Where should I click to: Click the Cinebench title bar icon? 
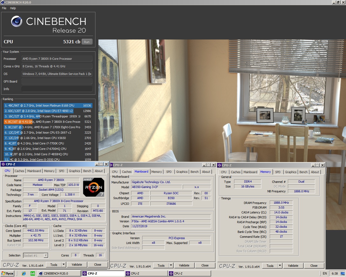pyautogui.click(x=2, y=2)
